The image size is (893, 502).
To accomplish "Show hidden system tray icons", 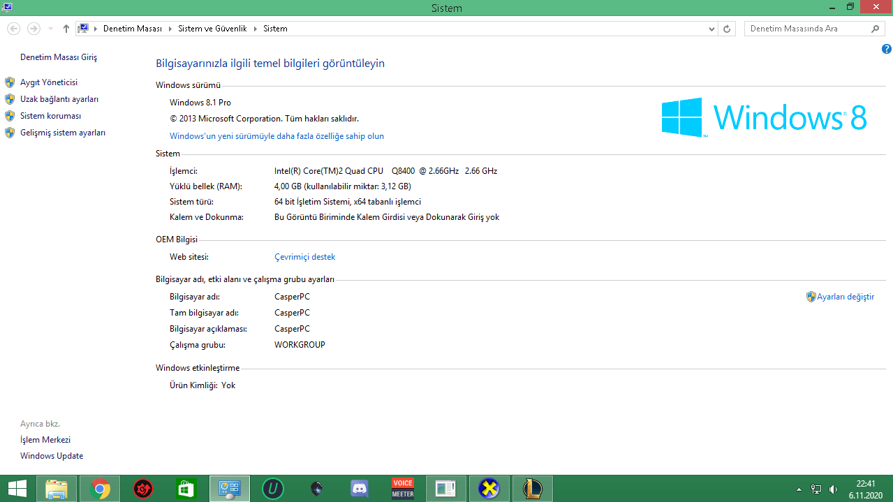I will pyautogui.click(x=799, y=489).
